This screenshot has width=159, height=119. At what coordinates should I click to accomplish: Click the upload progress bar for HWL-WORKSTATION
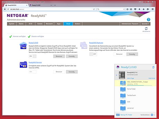[x=140, y=85]
